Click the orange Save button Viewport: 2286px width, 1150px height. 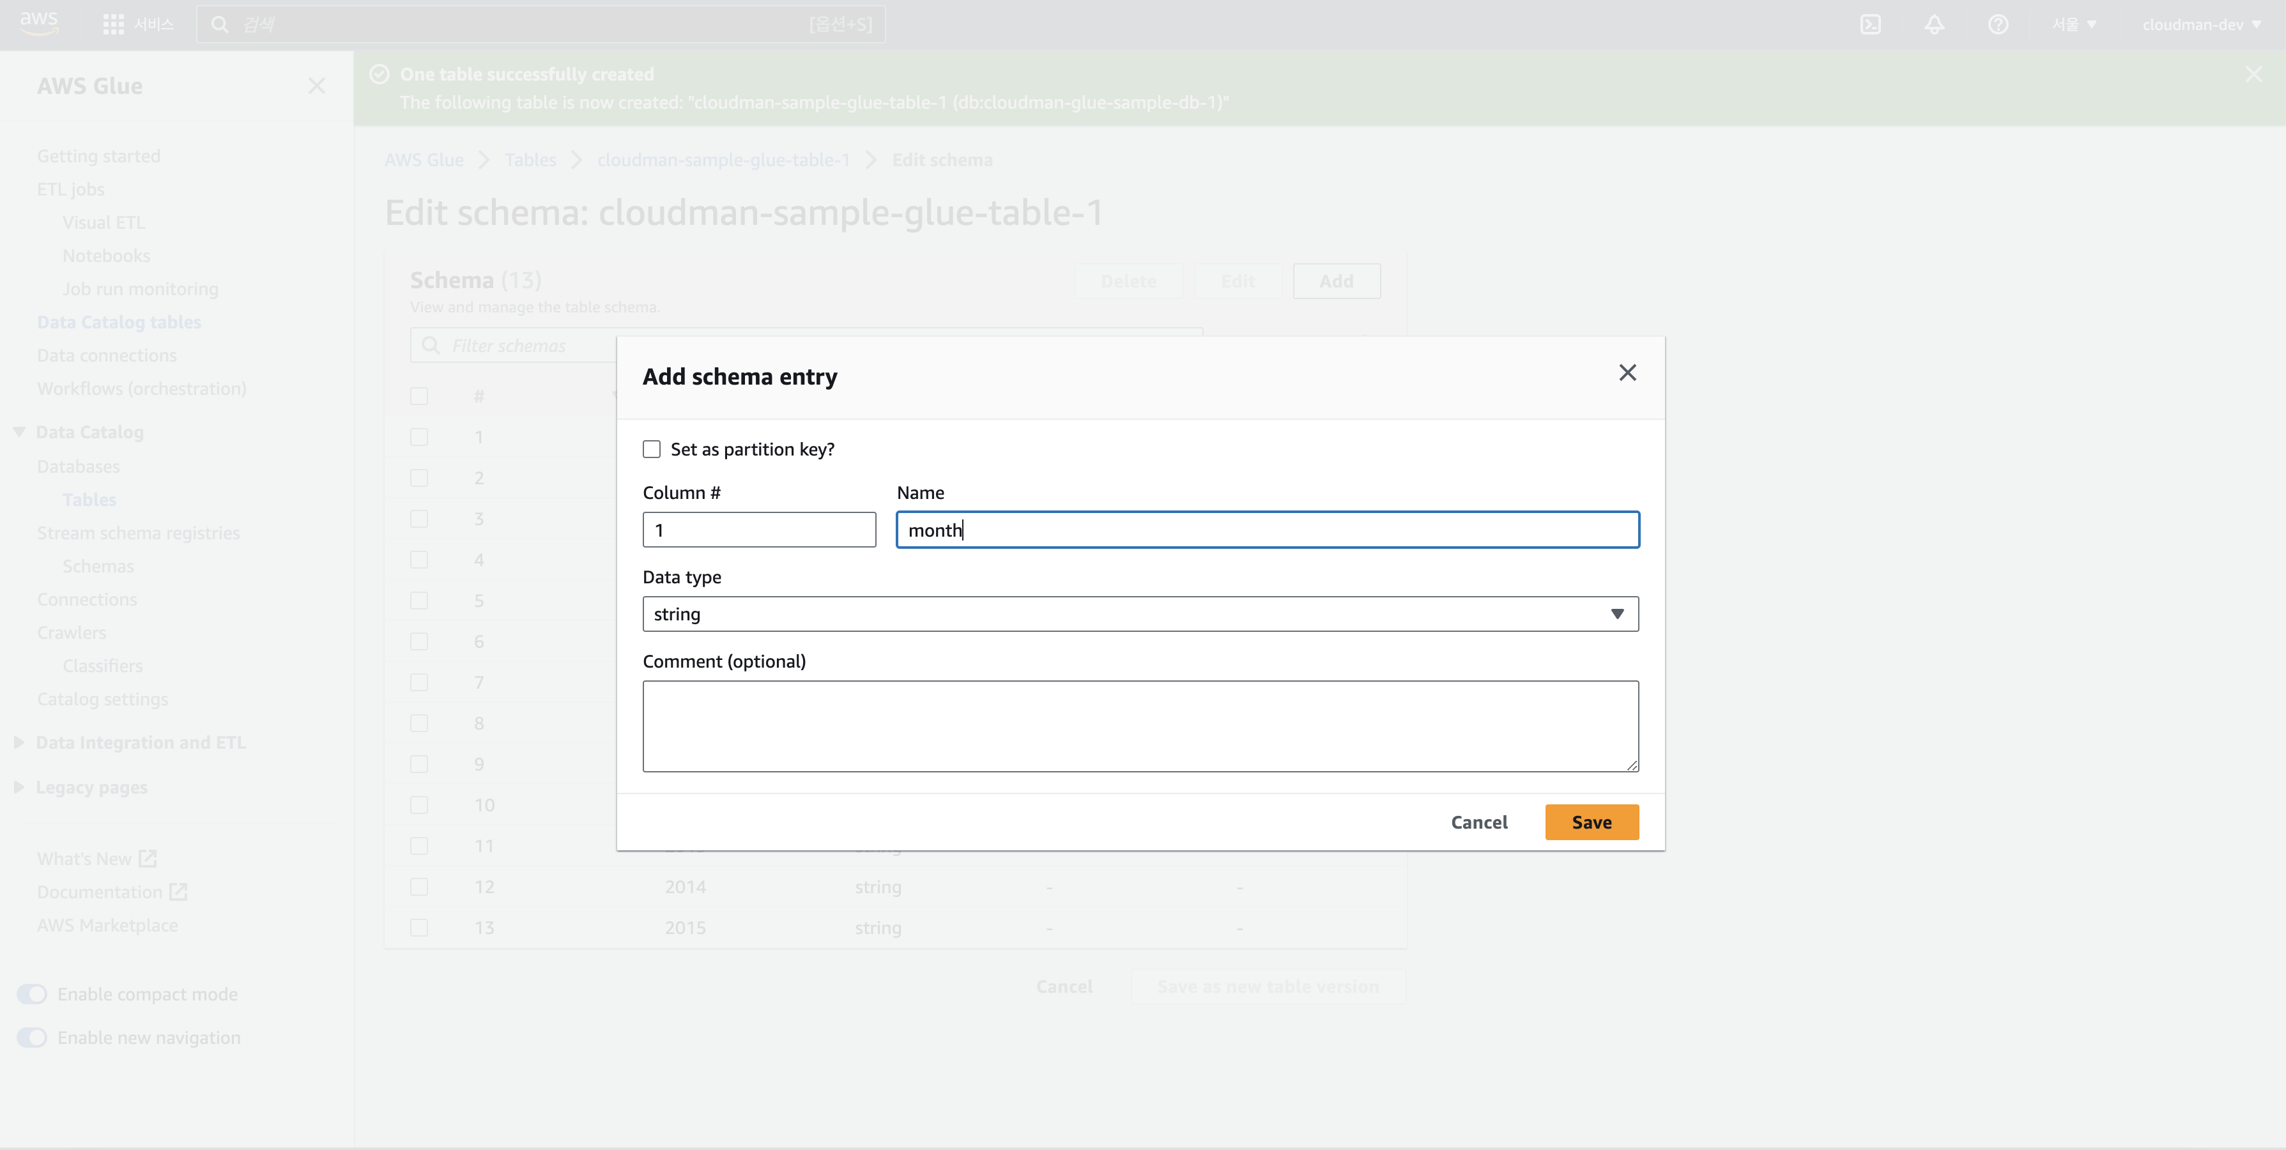click(1591, 822)
